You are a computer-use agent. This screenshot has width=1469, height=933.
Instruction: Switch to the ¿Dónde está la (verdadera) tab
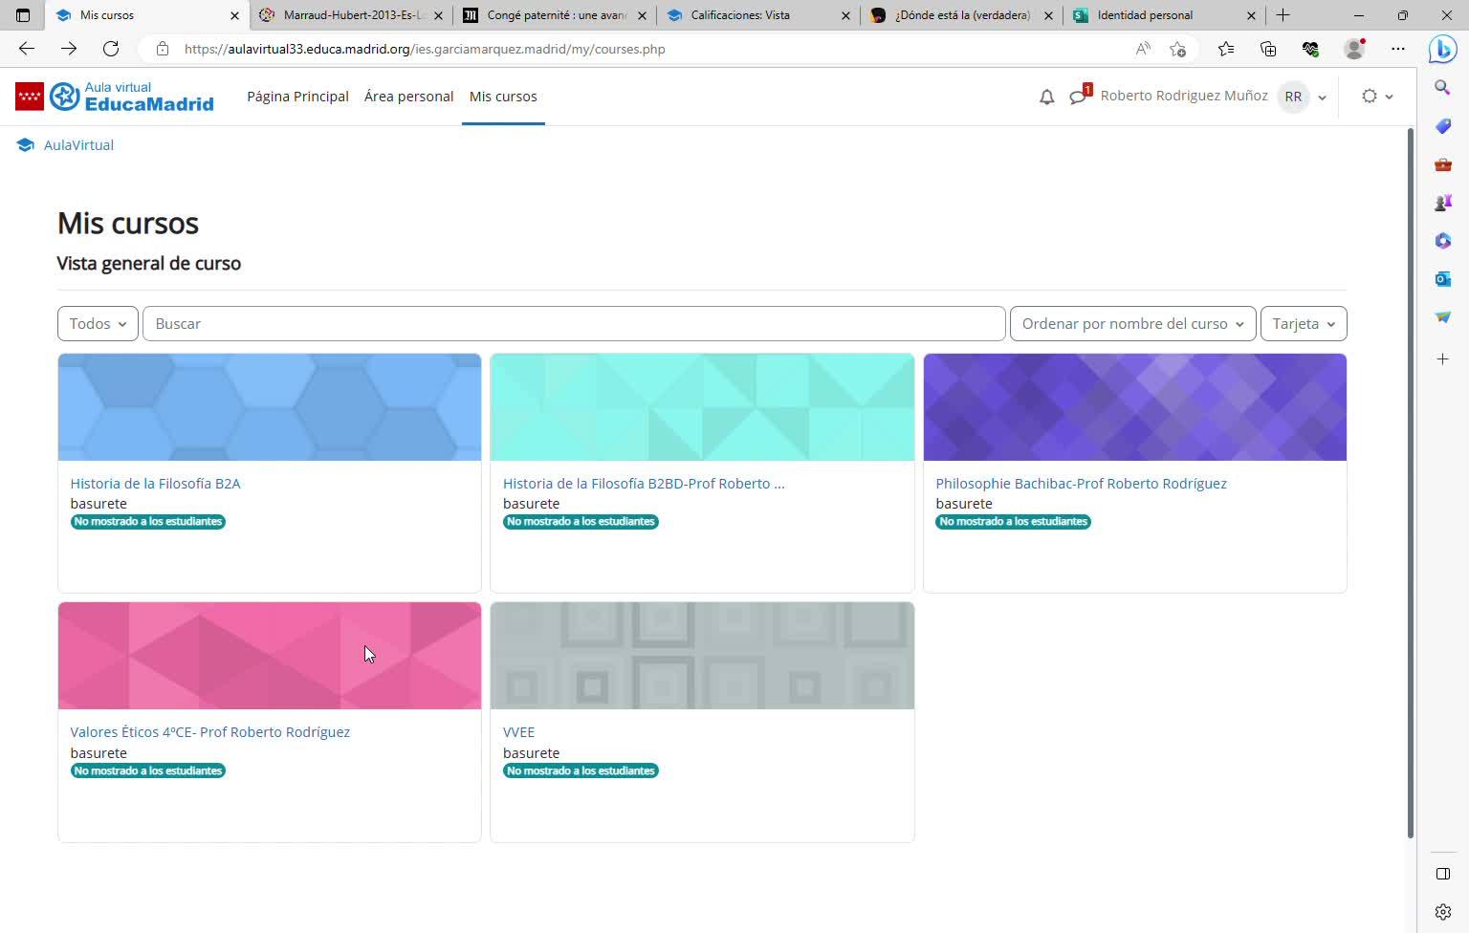[962, 15]
